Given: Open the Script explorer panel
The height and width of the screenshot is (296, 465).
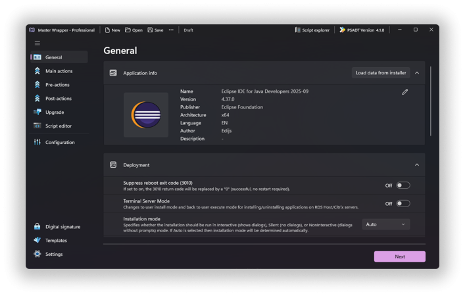Looking at the screenshot, I should pos(312,30).
